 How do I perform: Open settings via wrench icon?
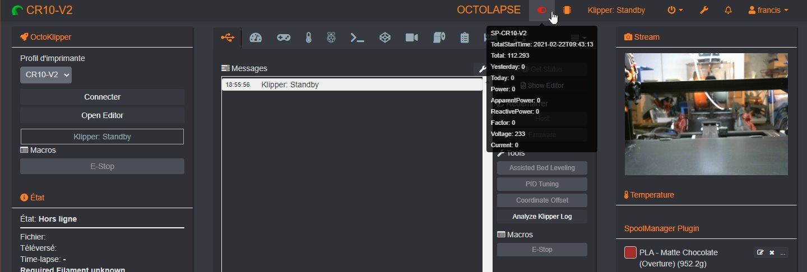[x=704, y=10]
